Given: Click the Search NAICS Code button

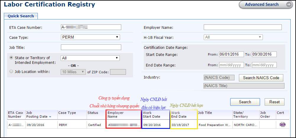Looking at the screenshot, I should 261,78.
